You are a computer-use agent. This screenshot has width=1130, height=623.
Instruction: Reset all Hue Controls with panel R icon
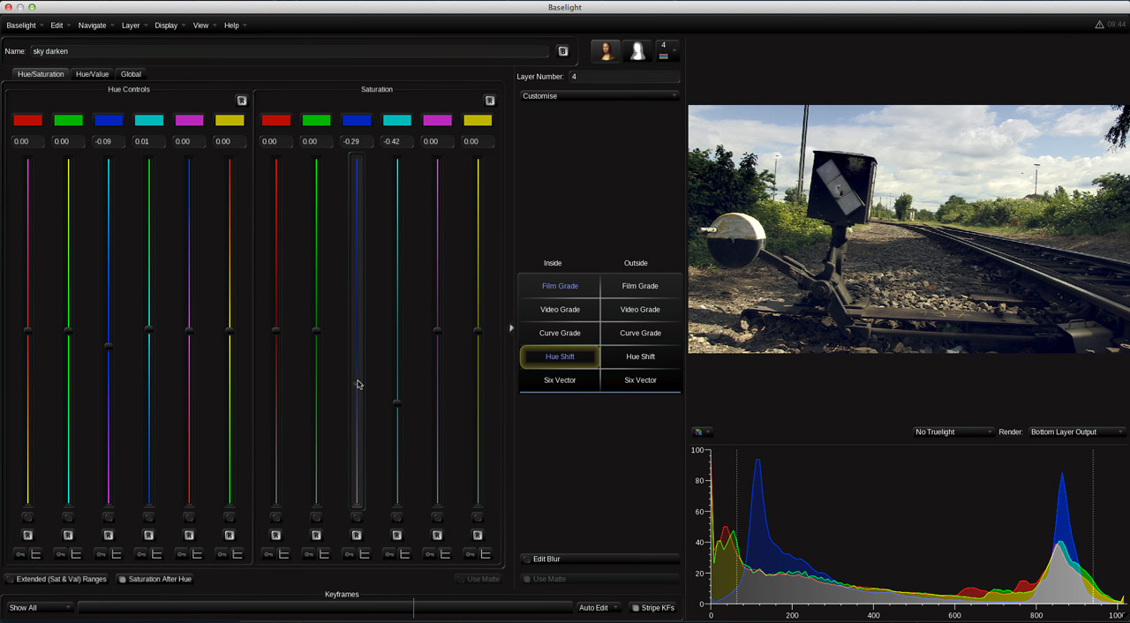click(242, 101)
